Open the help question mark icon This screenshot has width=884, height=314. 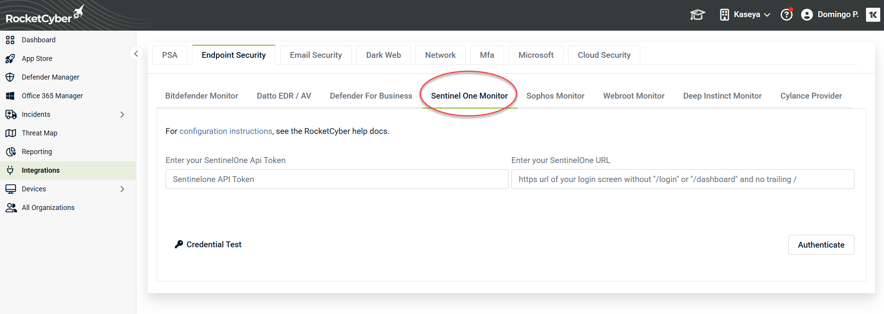tap(786, 15)
